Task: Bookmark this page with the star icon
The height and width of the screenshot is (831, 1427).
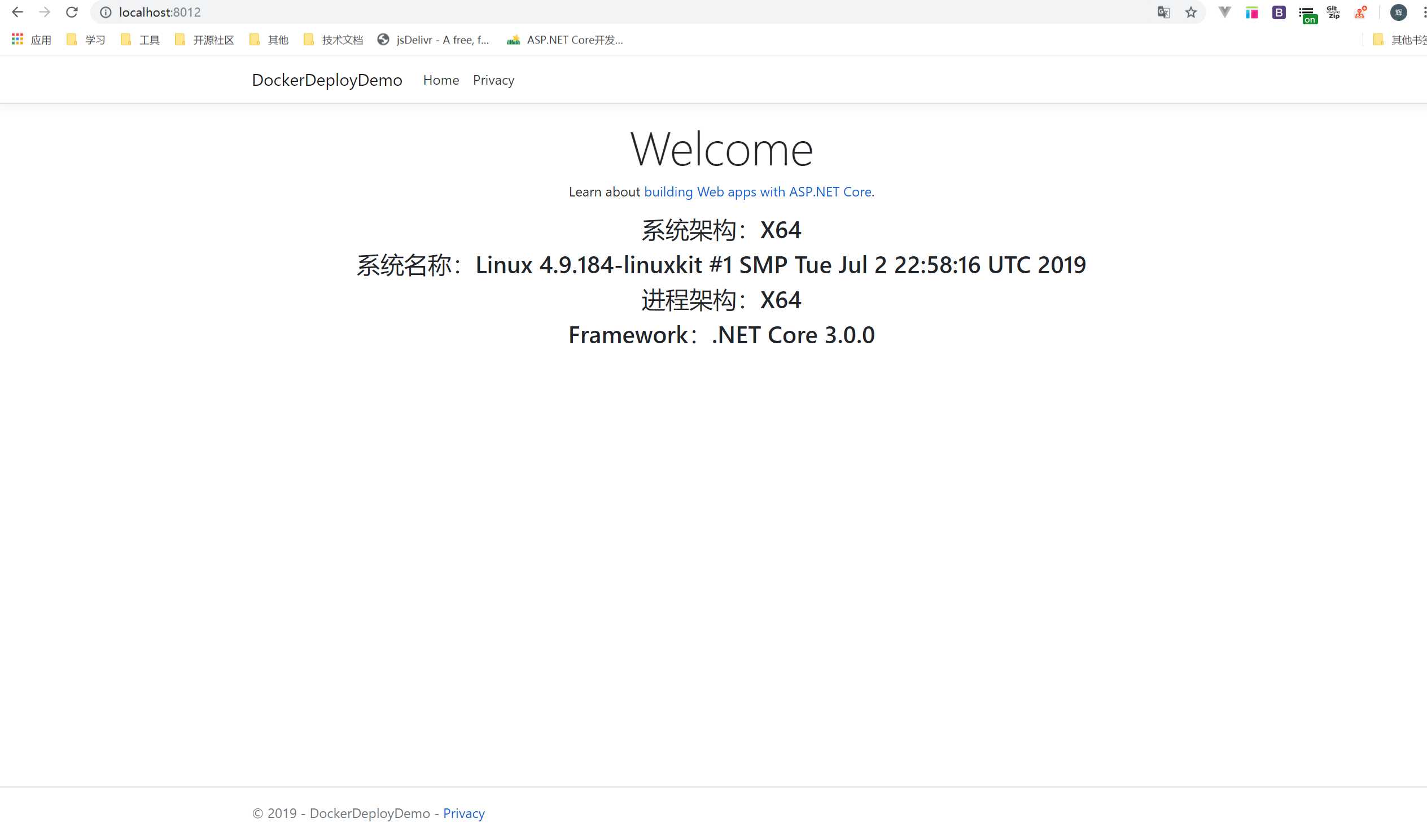Action: pyautogui.click(x=1191, y=12)
